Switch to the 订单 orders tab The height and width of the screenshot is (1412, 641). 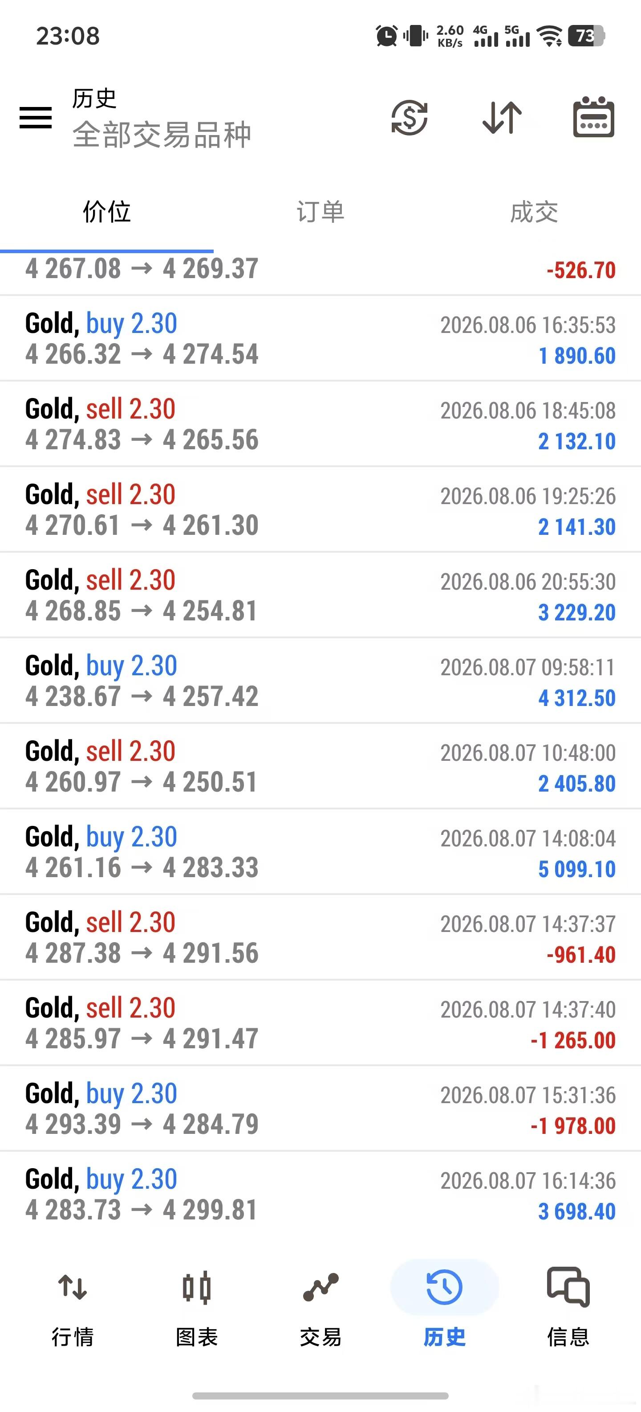tap(320, 212)
